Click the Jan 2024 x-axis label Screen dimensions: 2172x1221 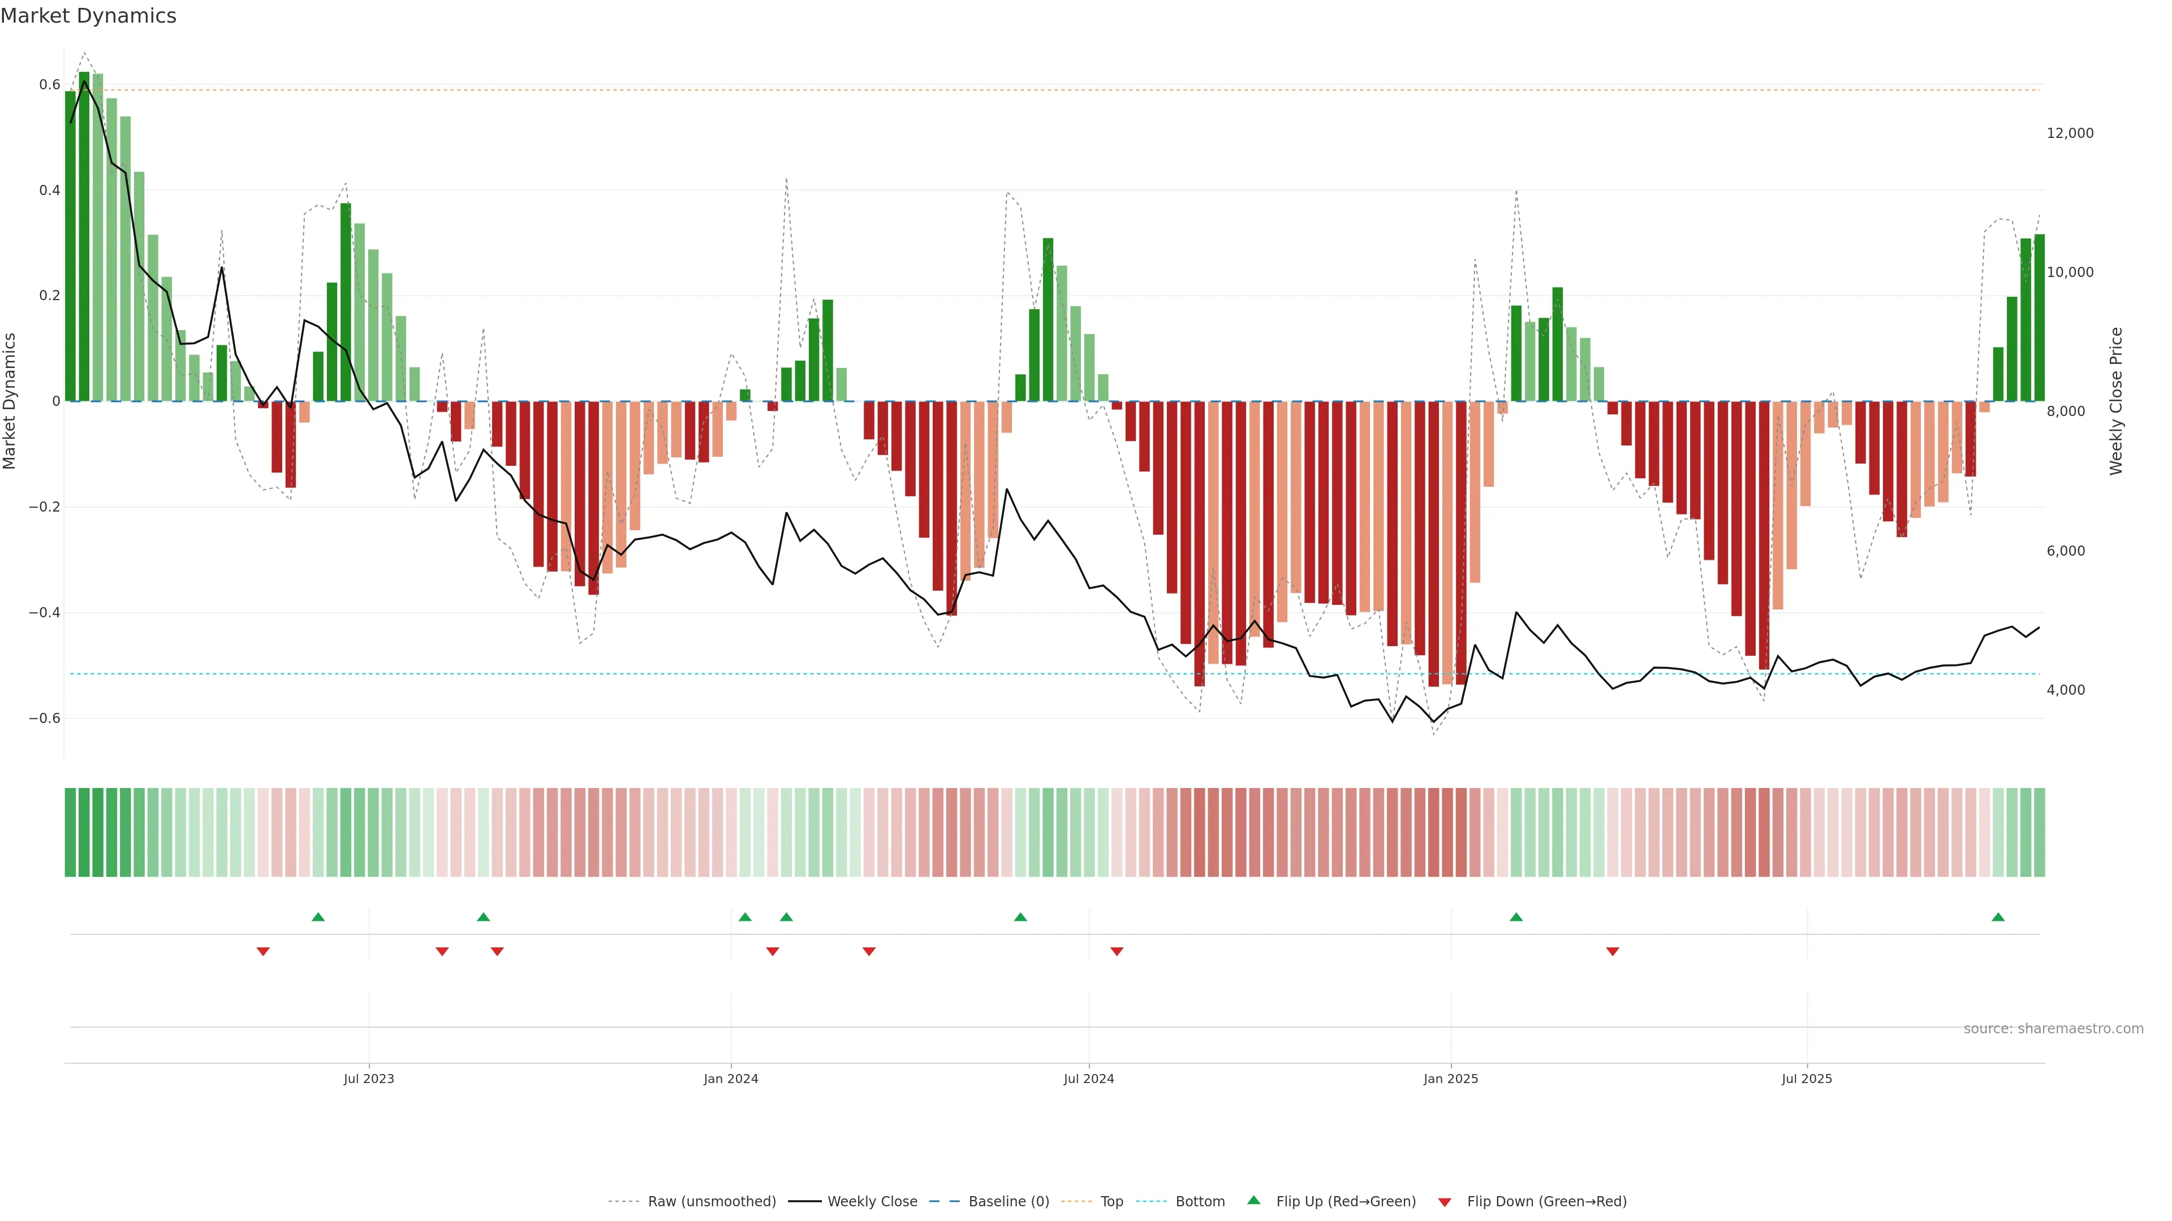(730, 1079)
